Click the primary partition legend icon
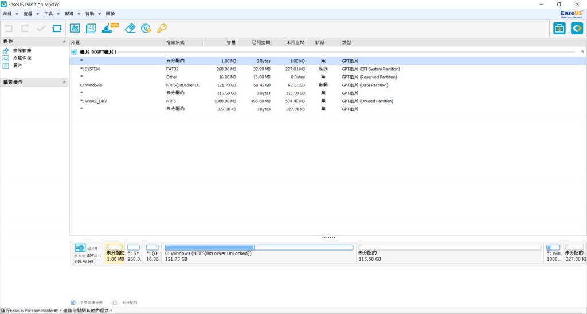This screenshot has width=587, height=314. pyautogui.click(x=73, y=303)
